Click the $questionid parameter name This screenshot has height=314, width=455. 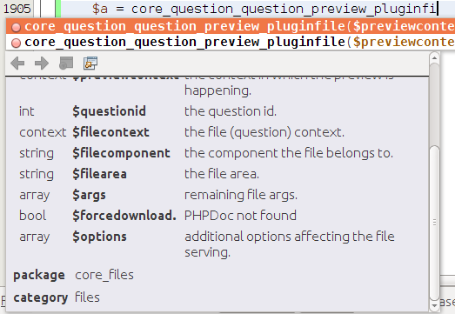pos(109,111)
